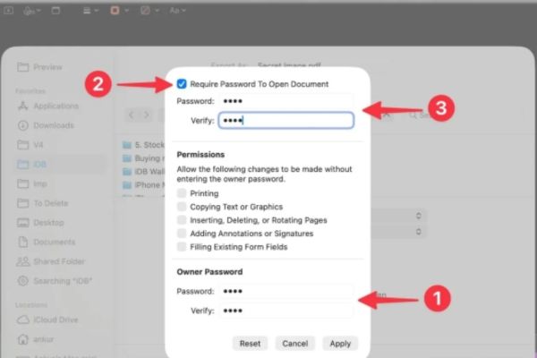Viewport: 537px width, 358px height.
Task: Tick Copying Text or Graphics checkbox
Action: 182,207
